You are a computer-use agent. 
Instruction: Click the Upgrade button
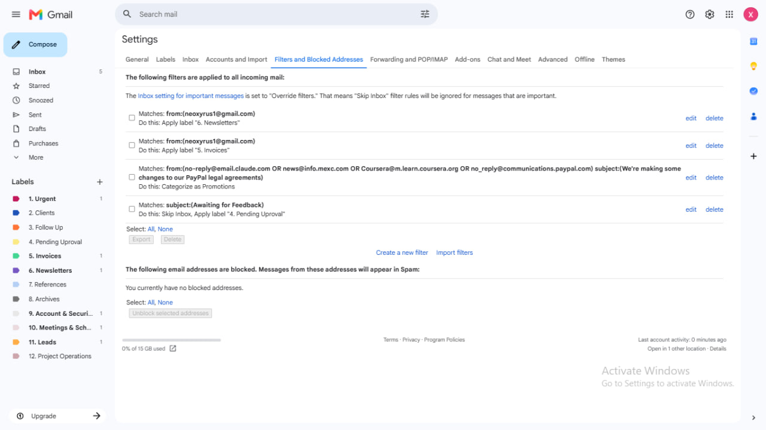[x=57, y=416]
